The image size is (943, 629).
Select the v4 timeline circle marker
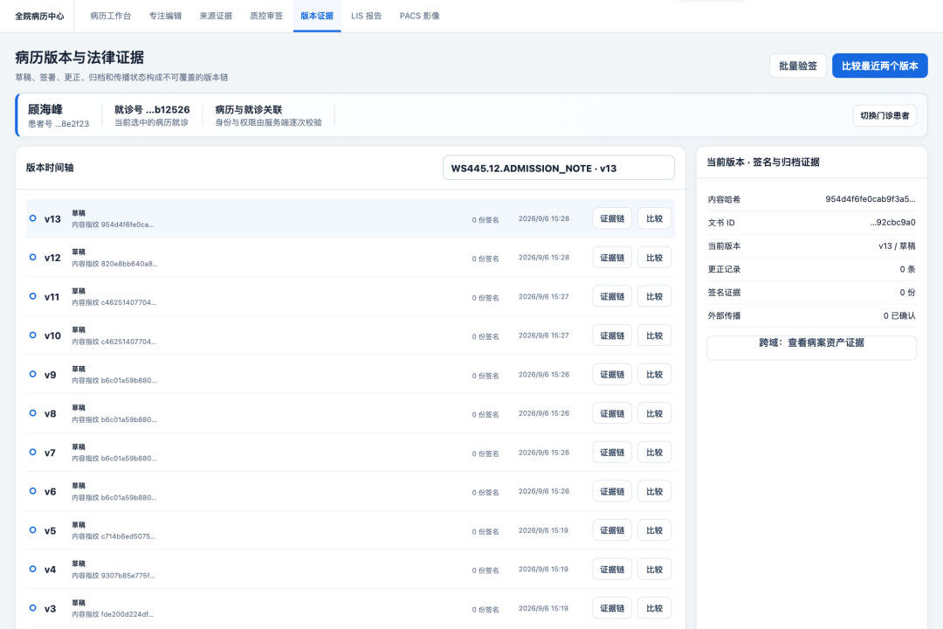pyautogui.click(x=33, y=569)
